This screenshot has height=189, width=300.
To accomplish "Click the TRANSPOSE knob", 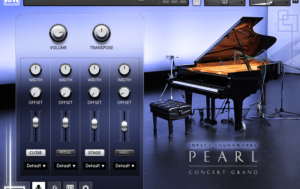I will point(101,33).
